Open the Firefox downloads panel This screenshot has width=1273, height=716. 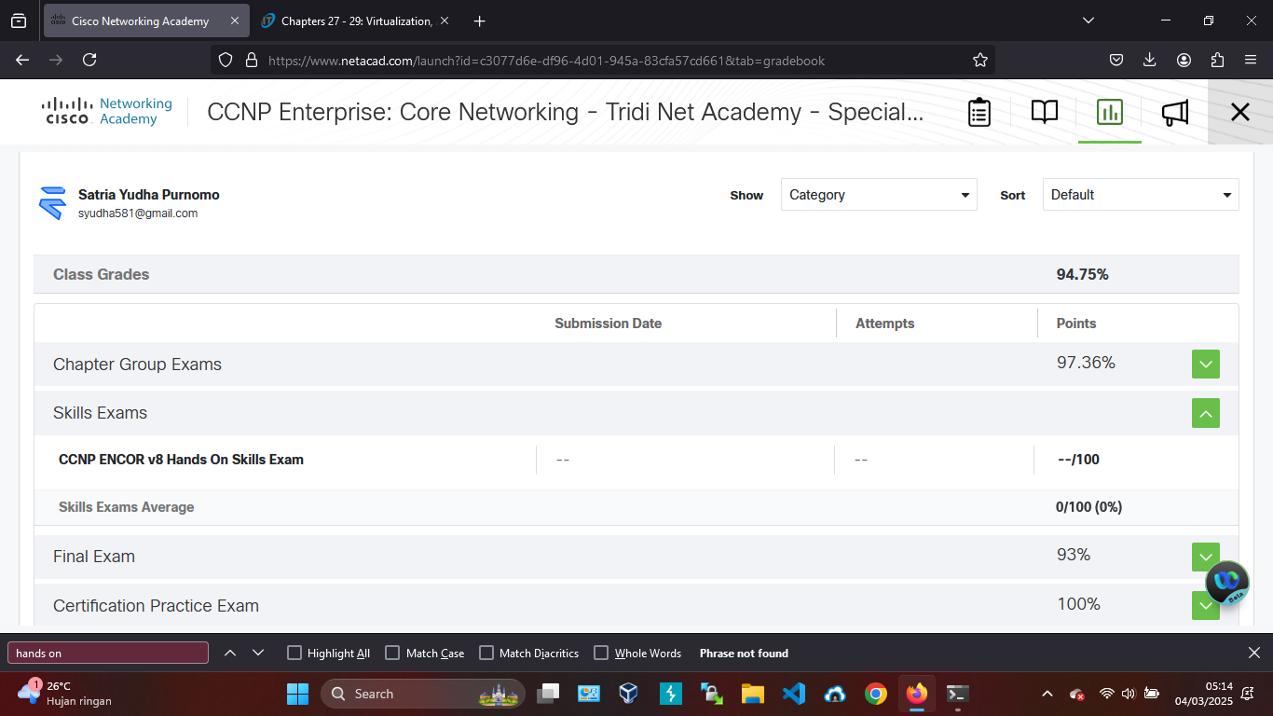point(1150,60)
